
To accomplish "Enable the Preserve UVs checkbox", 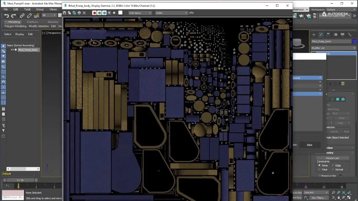I will 320,176.
